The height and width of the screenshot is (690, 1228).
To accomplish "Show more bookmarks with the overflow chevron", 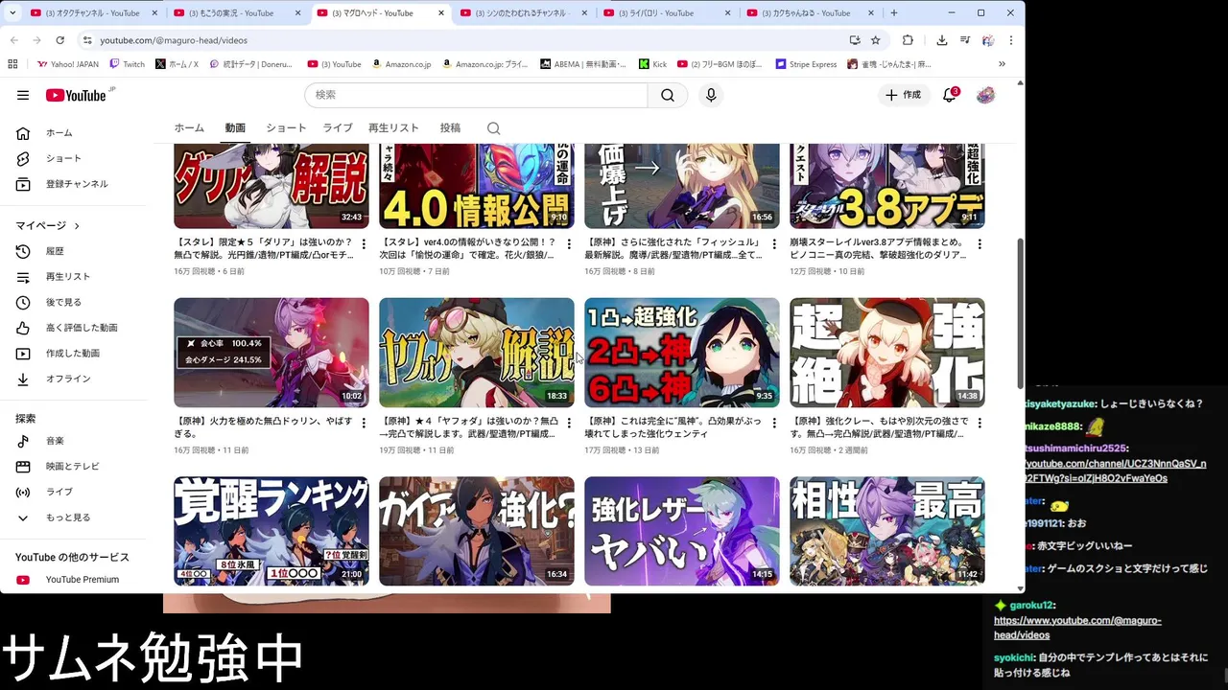I will click(x=1002, y=64).
